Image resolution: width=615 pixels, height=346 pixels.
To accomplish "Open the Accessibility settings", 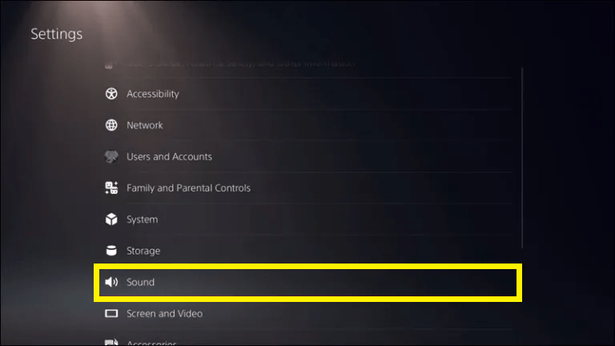I will coord(307,94).
